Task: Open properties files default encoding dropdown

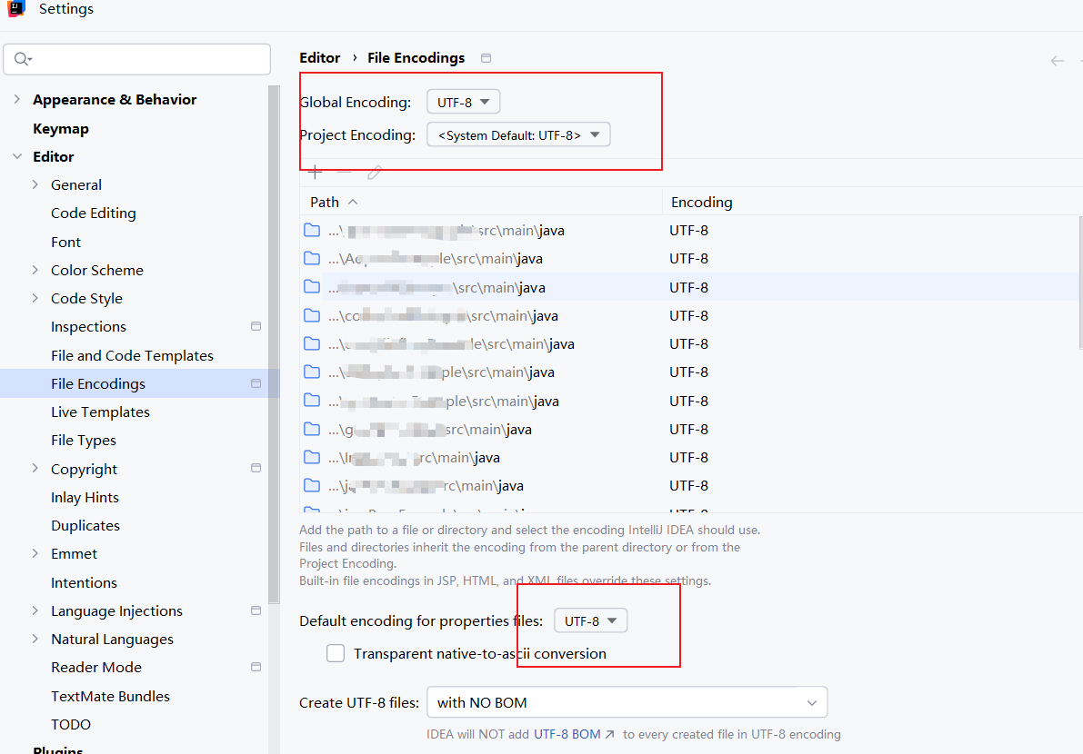Action: [590, 621]
